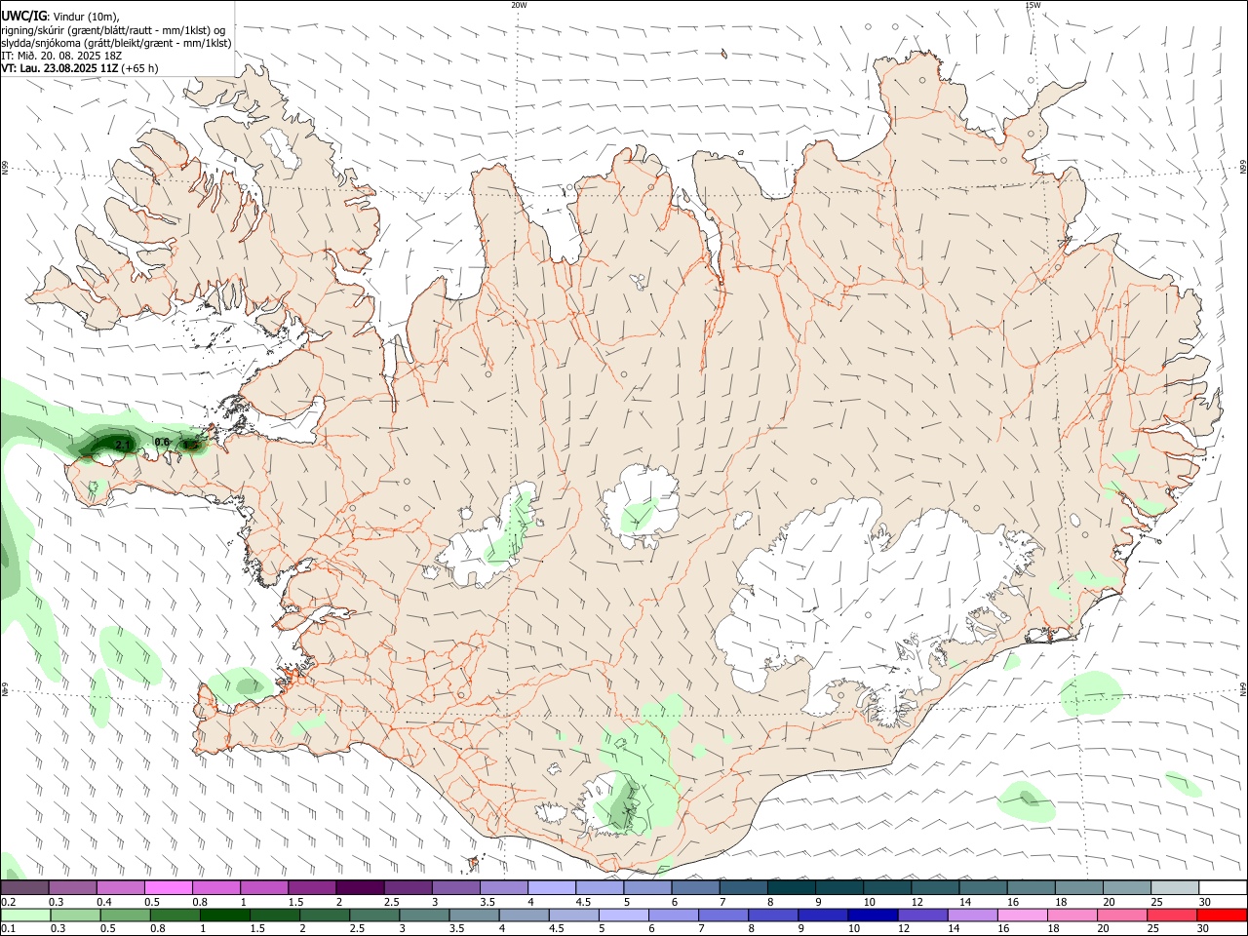This screenshot has height=936, width=1248.
Task: Click medium green 0.5–0.8 swatch in lower scale
Action: click(x=125, y=915)
